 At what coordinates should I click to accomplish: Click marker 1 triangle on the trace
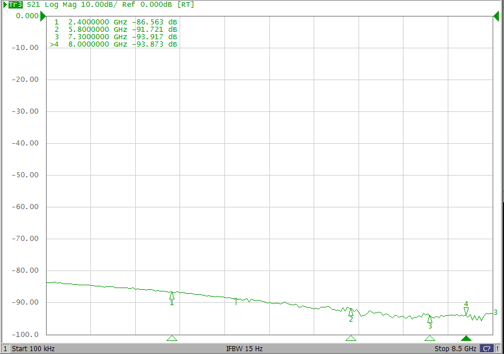[x=172, y=295]
